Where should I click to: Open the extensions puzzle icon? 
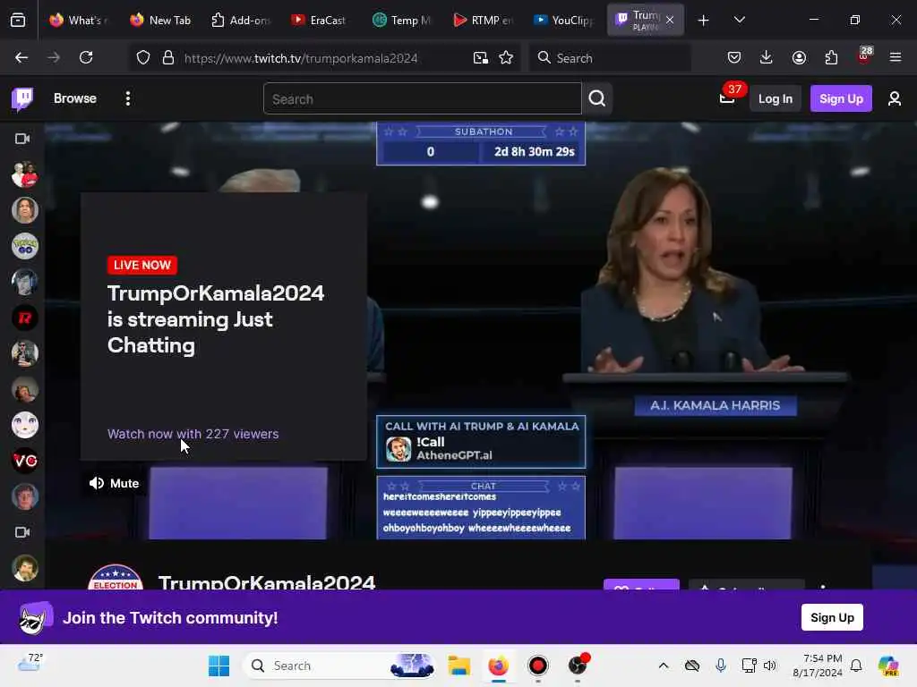tap(831, 57)
